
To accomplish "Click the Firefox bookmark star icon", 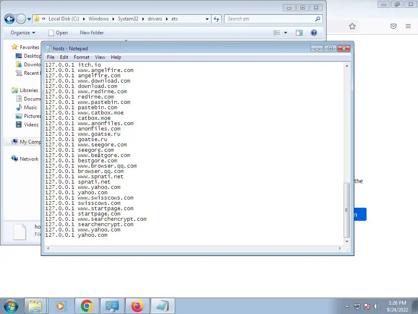I will (x=352, y=26).
